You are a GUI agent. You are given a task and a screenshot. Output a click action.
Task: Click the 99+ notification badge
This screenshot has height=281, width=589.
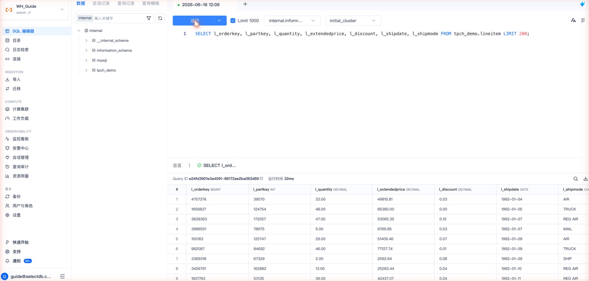pyautogui.click(x=28, y=261)
